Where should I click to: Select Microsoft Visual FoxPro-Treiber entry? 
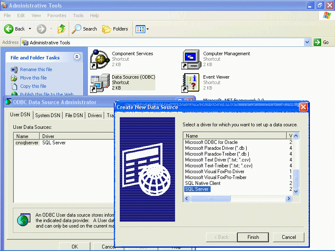(x=216, y=177)
